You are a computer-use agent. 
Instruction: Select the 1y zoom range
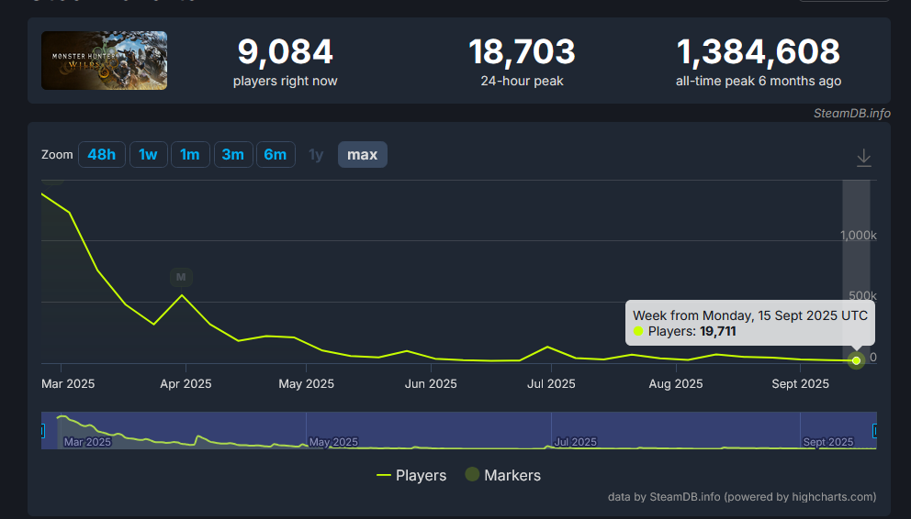316,155
